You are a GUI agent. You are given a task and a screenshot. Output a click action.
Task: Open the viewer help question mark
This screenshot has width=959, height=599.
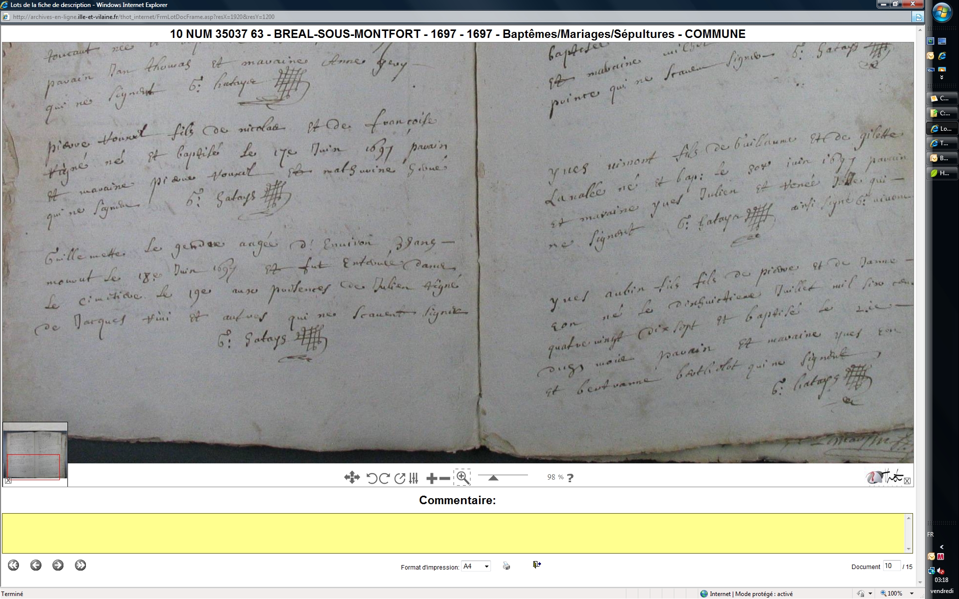[x=570, y=478]
